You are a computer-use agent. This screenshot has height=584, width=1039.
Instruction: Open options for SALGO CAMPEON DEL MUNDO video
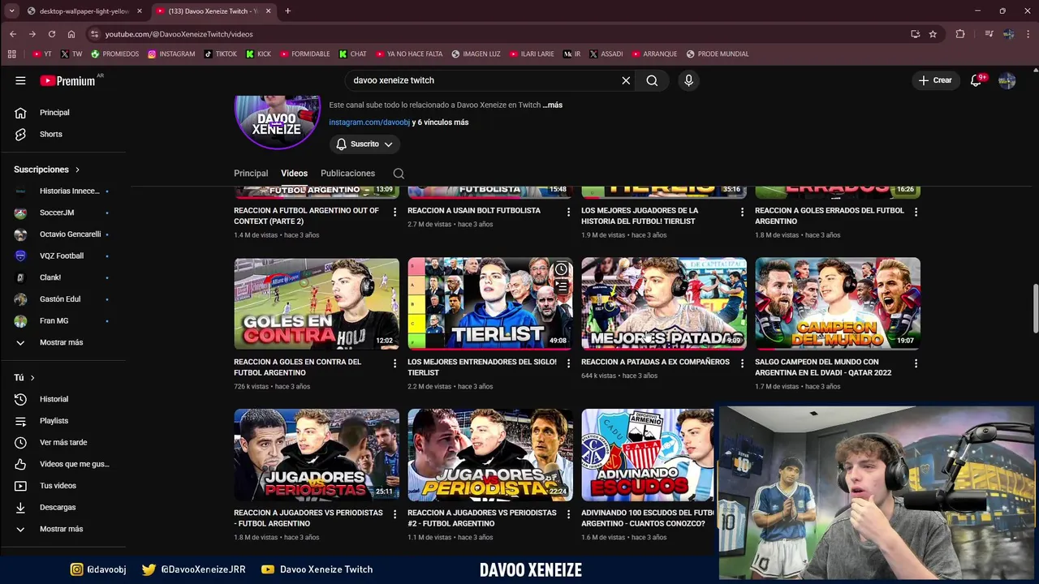[916, 363]
